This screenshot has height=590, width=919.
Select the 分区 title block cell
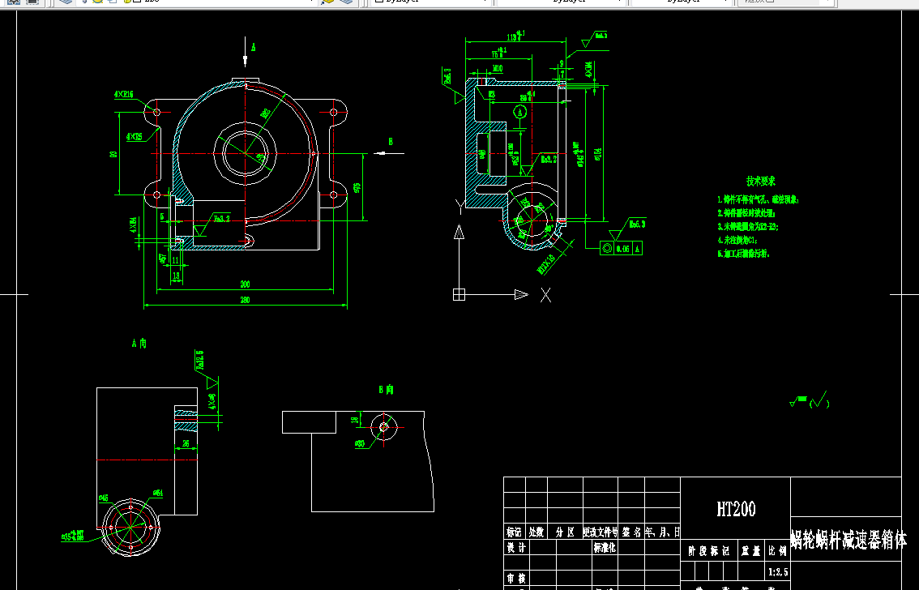pyautogui.click(x=565, y=532)
